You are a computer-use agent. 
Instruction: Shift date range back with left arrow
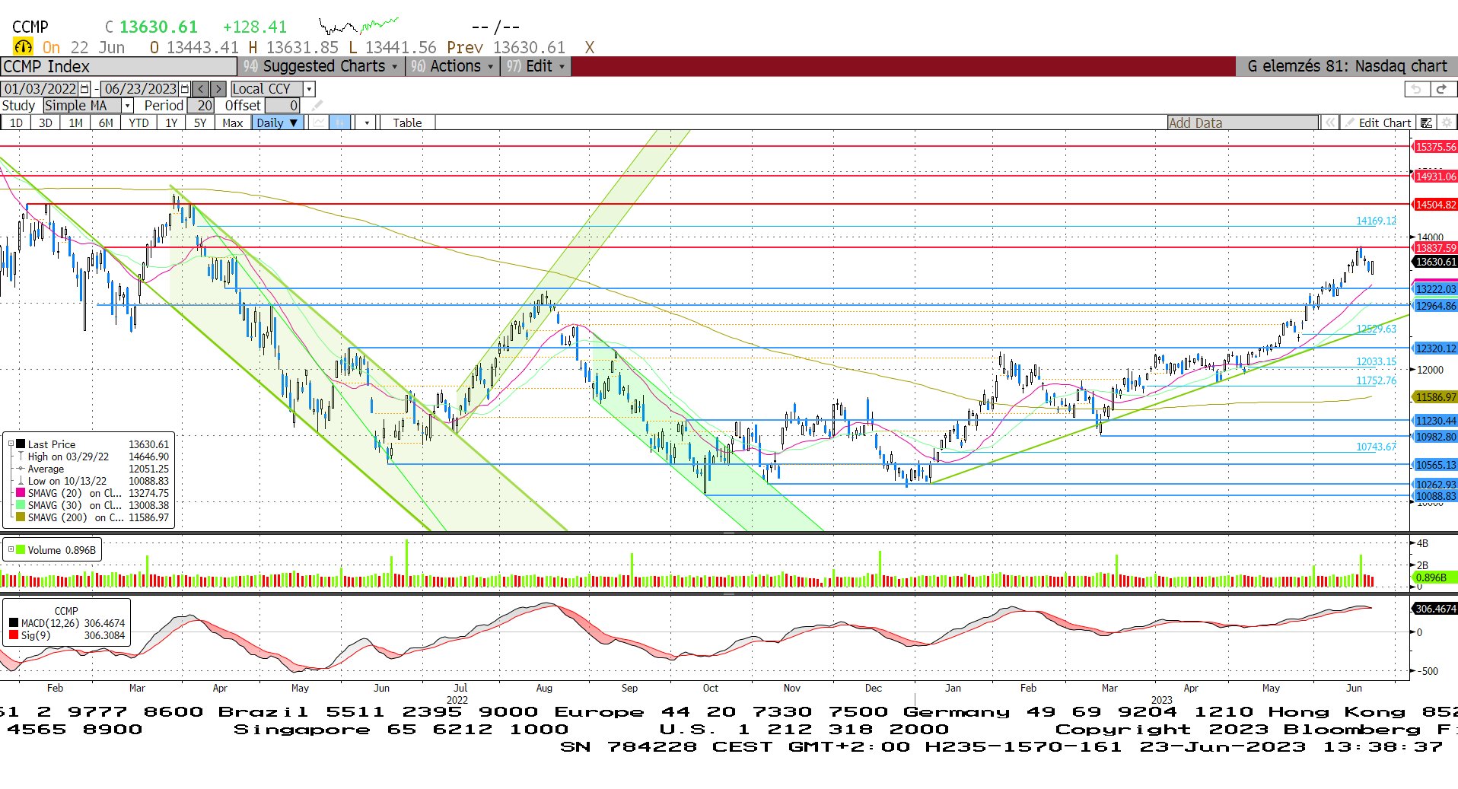tap(200, 89)
